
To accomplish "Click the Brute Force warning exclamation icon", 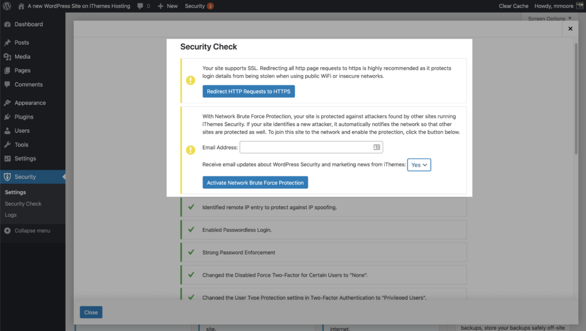I will pos(191,150).
